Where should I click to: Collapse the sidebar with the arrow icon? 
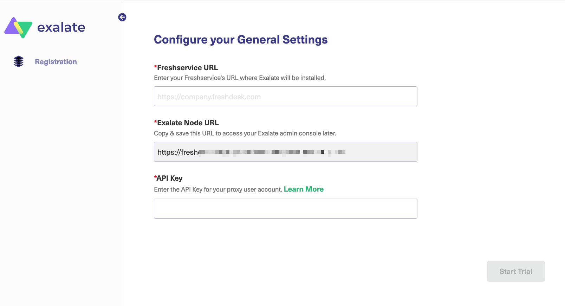click(x=122, y=17)
